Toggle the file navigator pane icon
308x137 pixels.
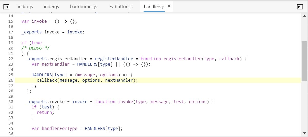(6, 7)
